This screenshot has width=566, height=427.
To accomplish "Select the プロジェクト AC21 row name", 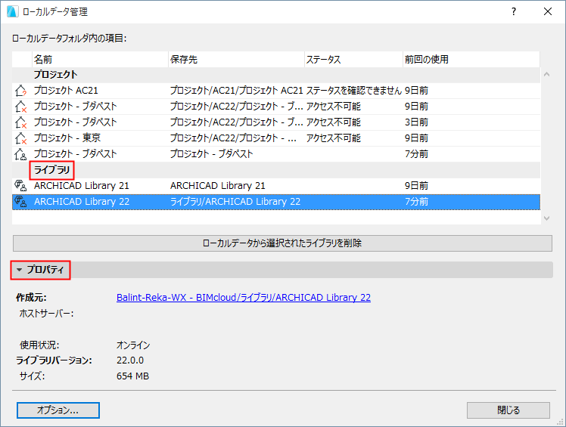I will point(66,91).
